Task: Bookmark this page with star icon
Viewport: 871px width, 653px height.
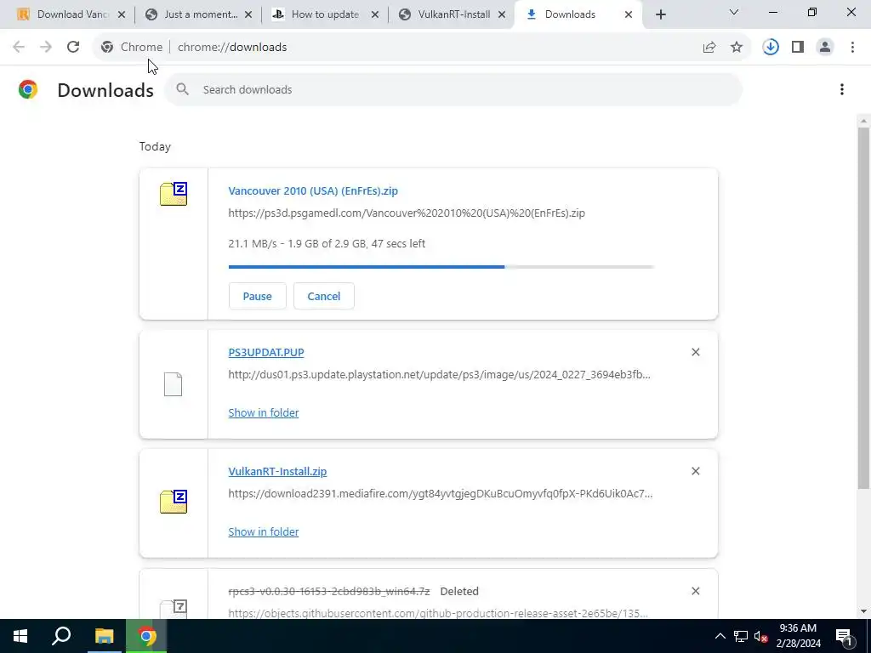Action: click(x=737, y=48)
